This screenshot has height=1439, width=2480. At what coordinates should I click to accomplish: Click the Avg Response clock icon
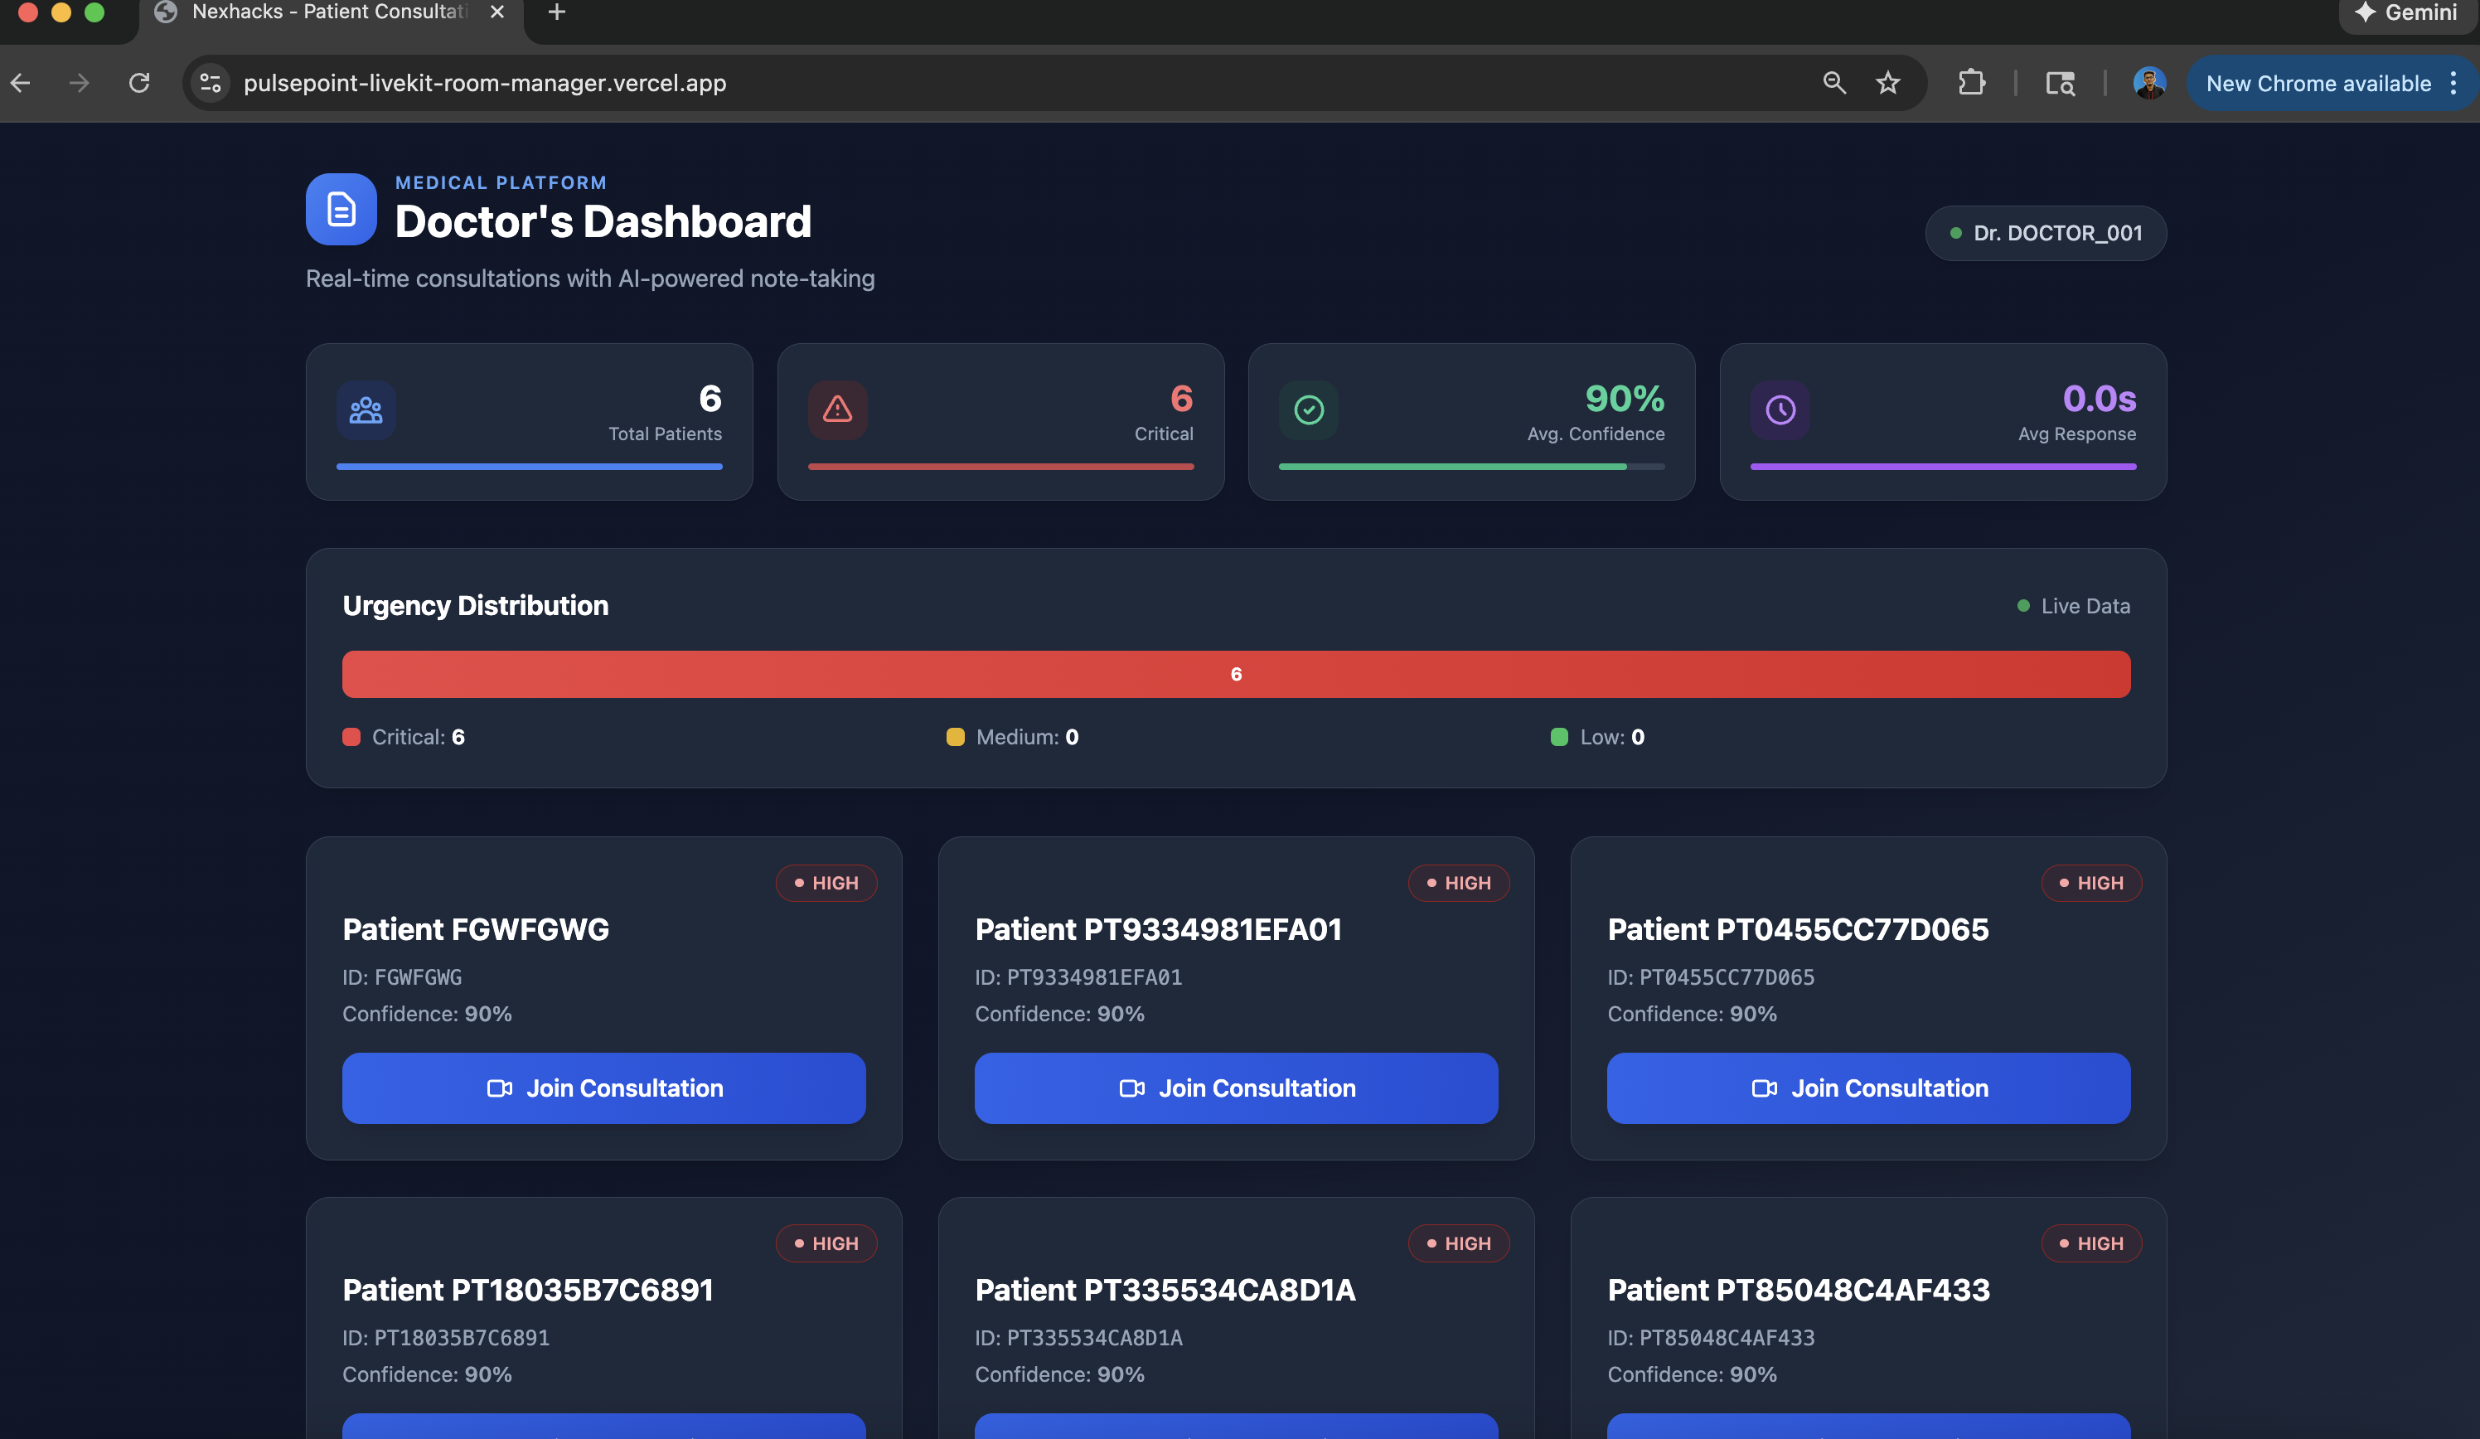point(1780,409)
